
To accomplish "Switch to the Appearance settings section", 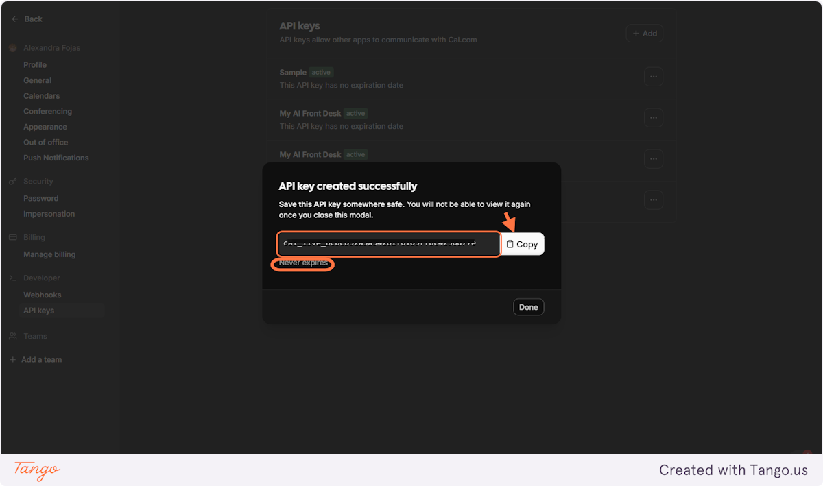I will click(x=45, y=126).
